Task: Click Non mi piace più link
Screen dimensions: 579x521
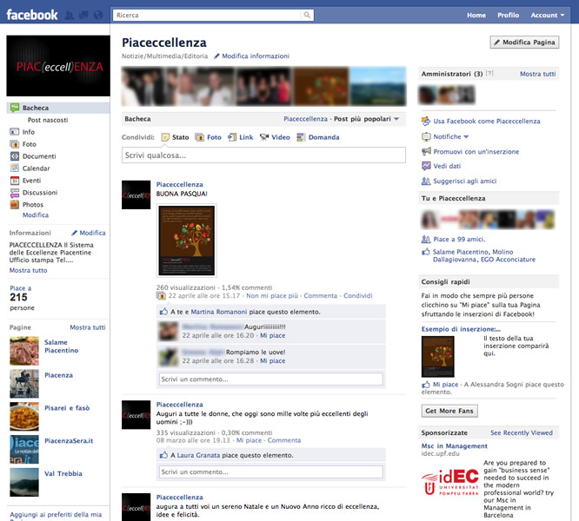Action: [x=272, y=296]
